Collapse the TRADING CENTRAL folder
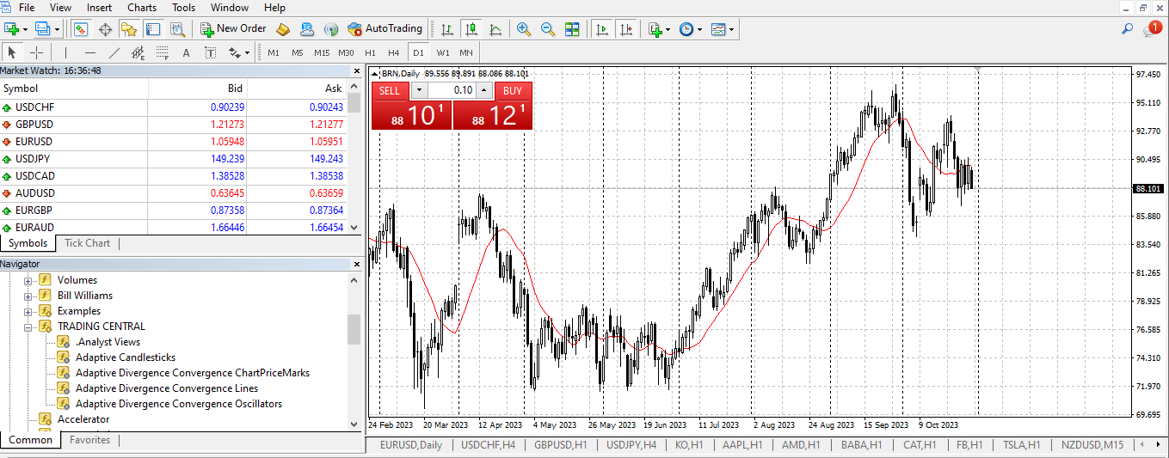 click(28, 327)
